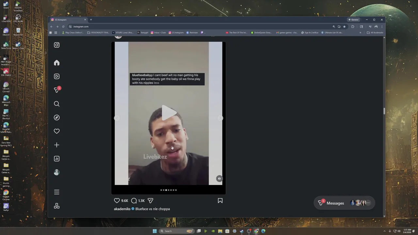
Task: Open THE FINALS desktop shortcut
Action: pyautogui.click(x=6, y=72)
